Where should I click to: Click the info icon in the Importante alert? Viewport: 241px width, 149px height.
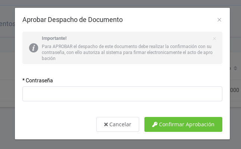pos(34,48)
